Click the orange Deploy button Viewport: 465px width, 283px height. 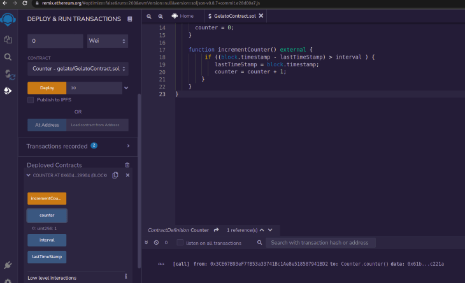point(47,88)
